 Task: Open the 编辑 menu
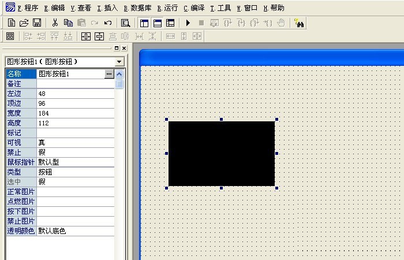[54, 8]
